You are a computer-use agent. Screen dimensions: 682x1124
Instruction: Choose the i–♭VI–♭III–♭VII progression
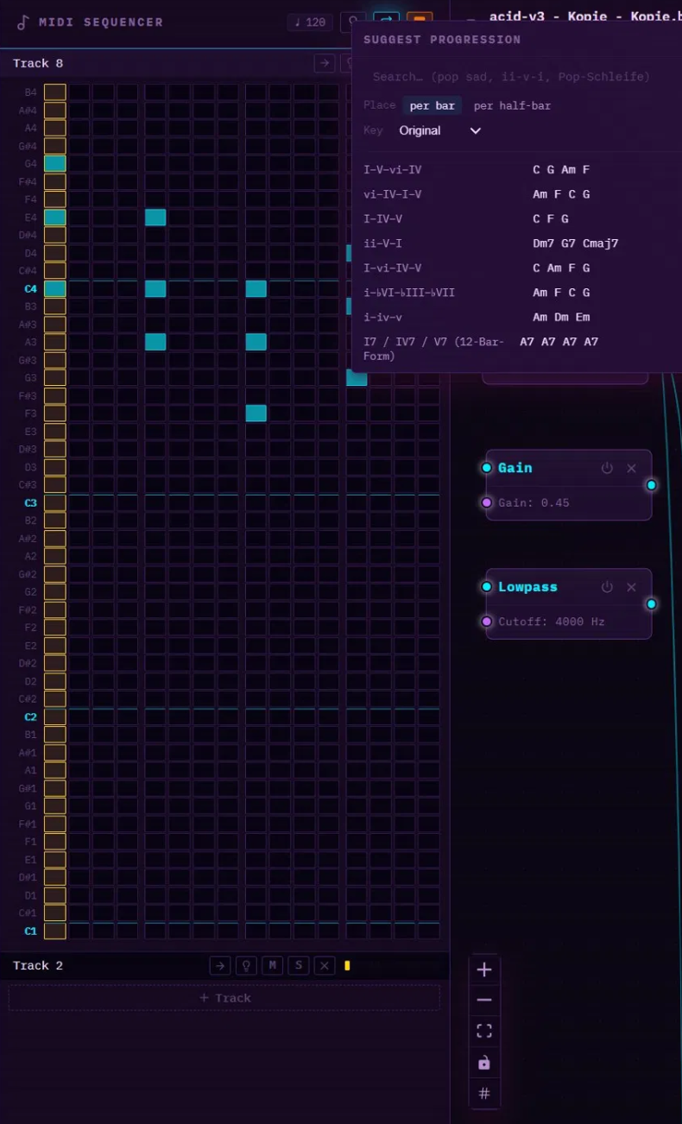click(516, 293)
